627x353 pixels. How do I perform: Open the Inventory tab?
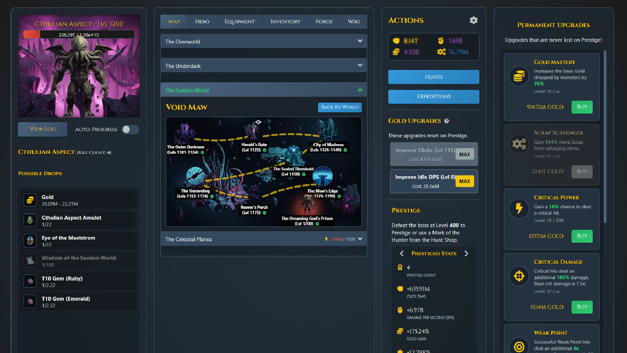pyautogui.click(x=285, y=21)
